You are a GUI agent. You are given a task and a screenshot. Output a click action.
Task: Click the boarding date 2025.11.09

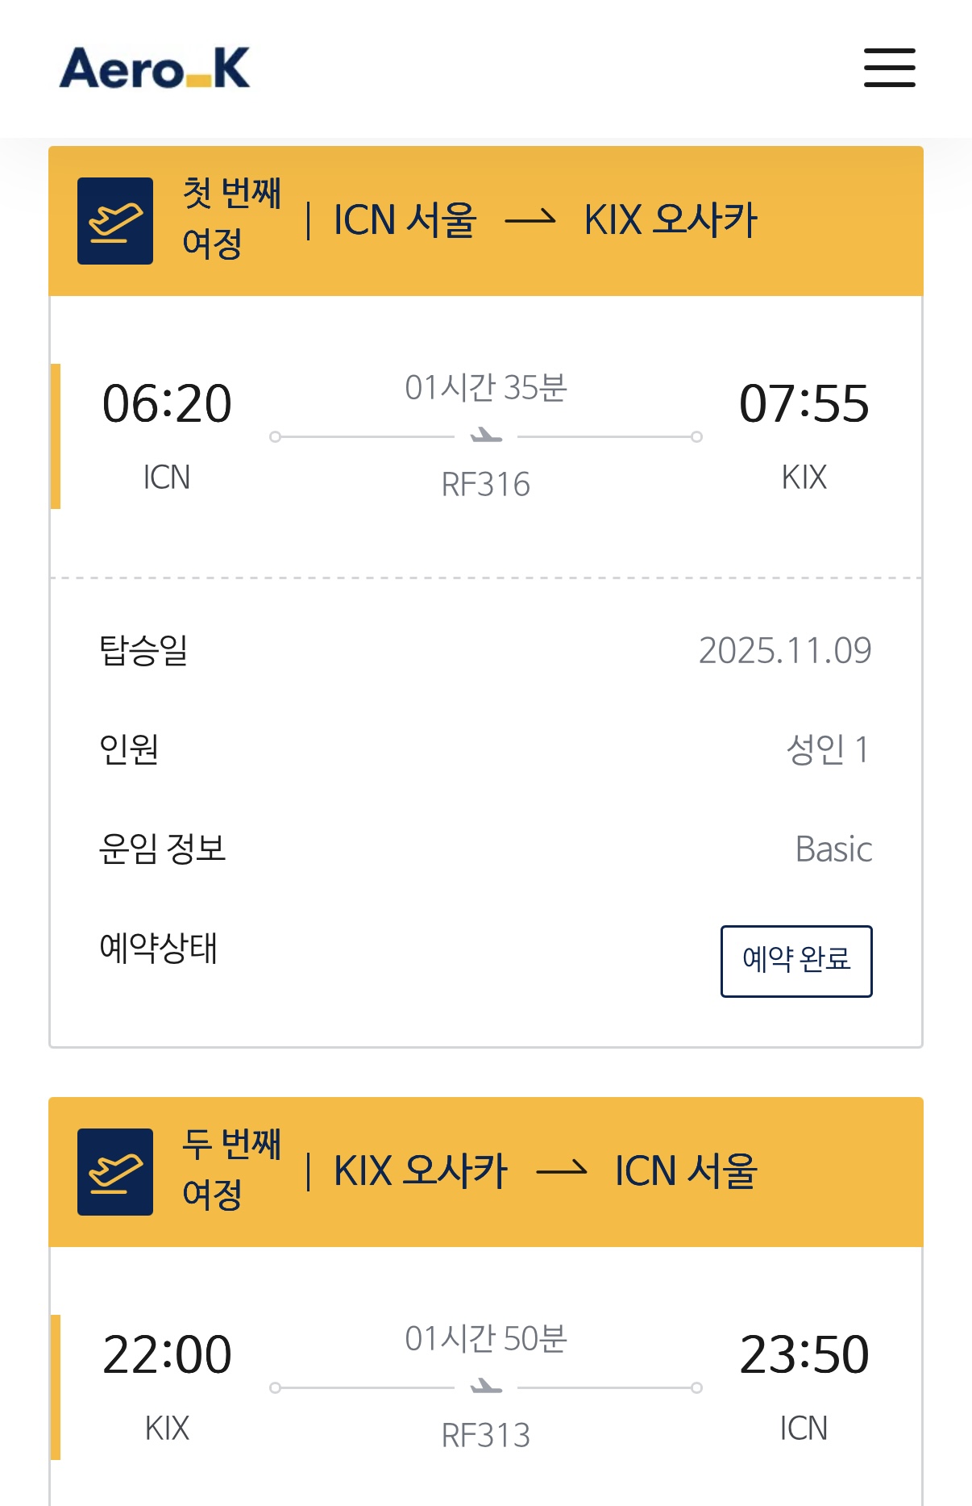785,650
